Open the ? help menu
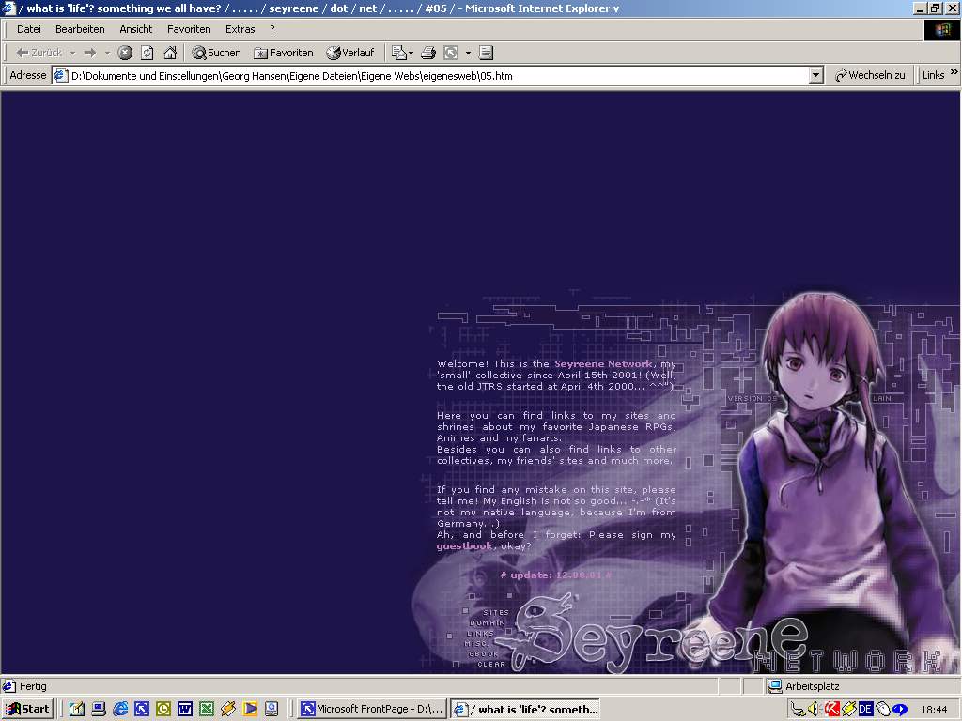Image resolution: width=962 pixels, height=721 pixels. pos(272,29)
